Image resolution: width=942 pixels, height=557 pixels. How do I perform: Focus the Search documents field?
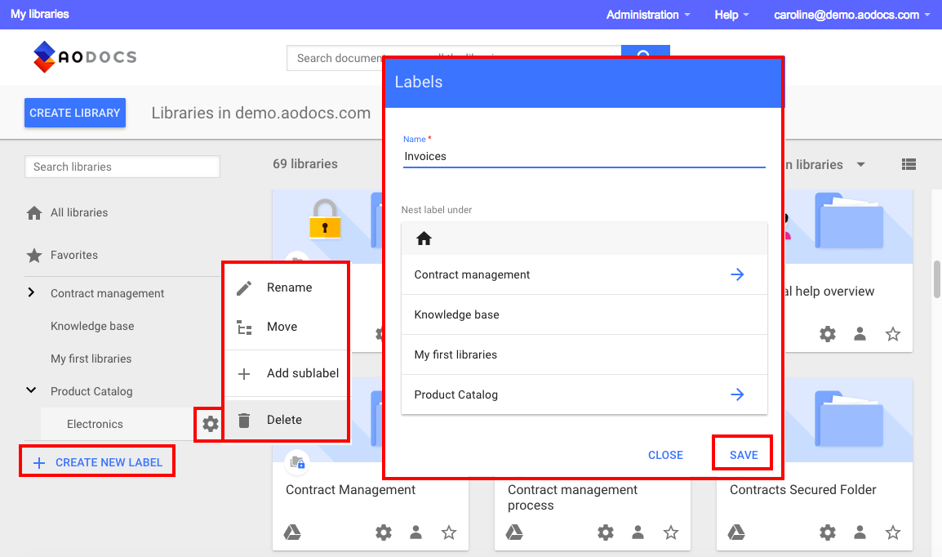point(454,58)
